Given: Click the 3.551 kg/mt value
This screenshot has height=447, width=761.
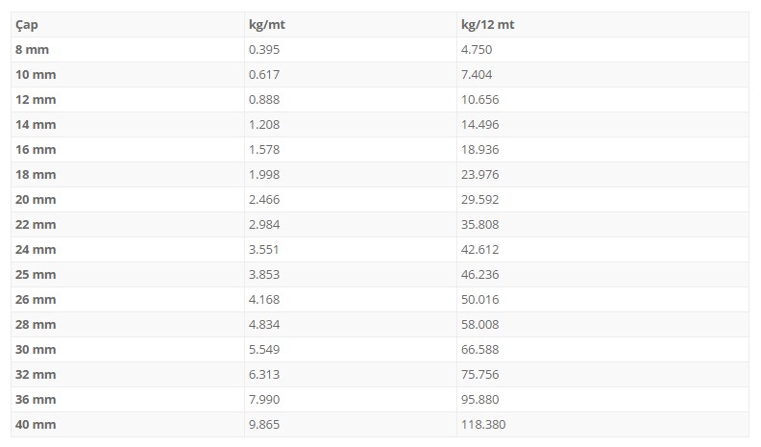Looking at the screenshot, I should 263,250.
